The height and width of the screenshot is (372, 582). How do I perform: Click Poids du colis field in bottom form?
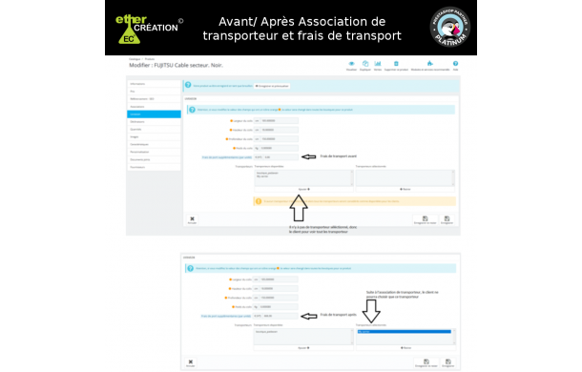(279, 307)
